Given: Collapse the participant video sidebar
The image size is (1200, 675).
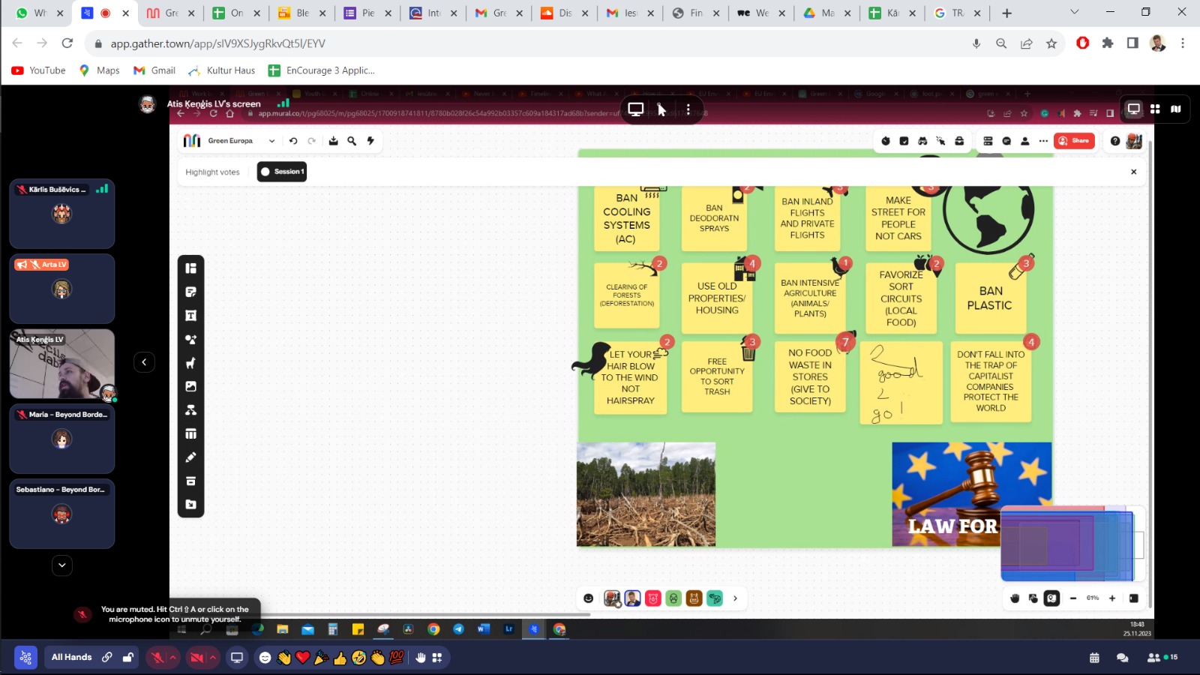Looking at the screenshot, I should click(144, 362).
